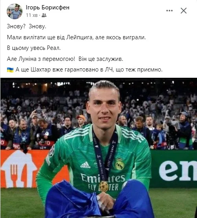
Task: Click the green "en" advertising board
Action: click(173, 169)
